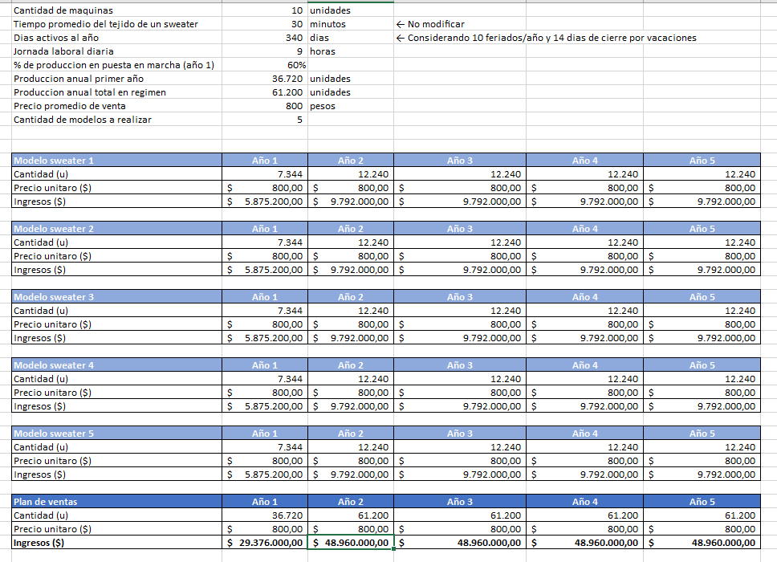
Task: Click the "dias" unit cell
Action: click(x=351, y=38)
